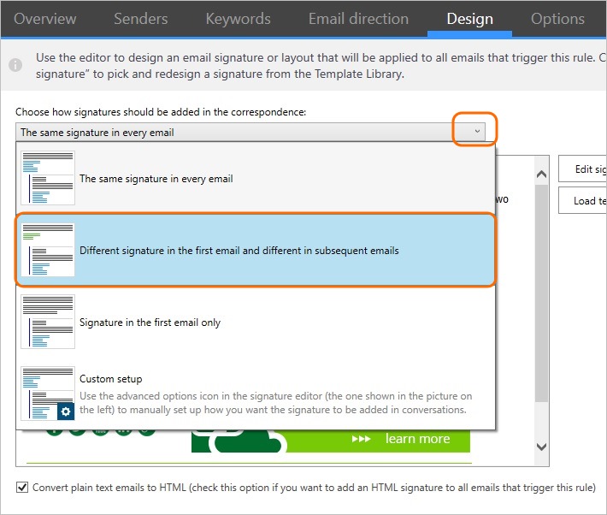Click thumbnail for same signature in every email

(x=48, y=178)
